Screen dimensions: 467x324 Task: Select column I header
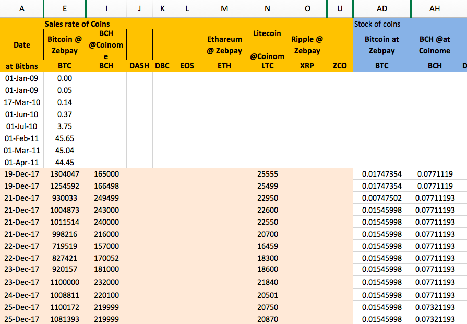[106, 9]
